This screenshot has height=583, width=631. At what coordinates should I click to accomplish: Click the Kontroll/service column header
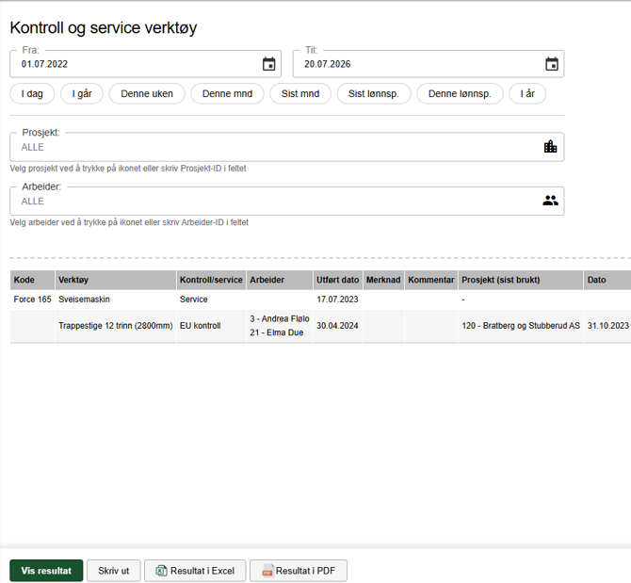211,280
